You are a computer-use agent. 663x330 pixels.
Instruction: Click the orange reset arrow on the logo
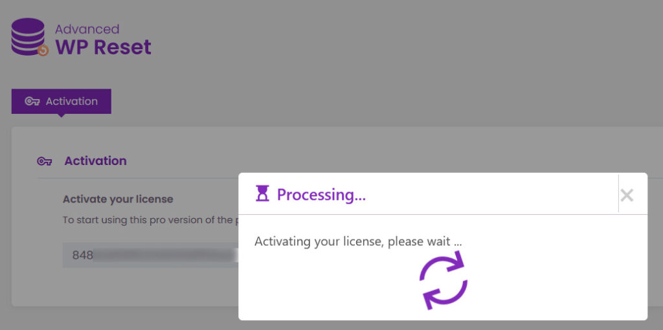click(43, 50)
